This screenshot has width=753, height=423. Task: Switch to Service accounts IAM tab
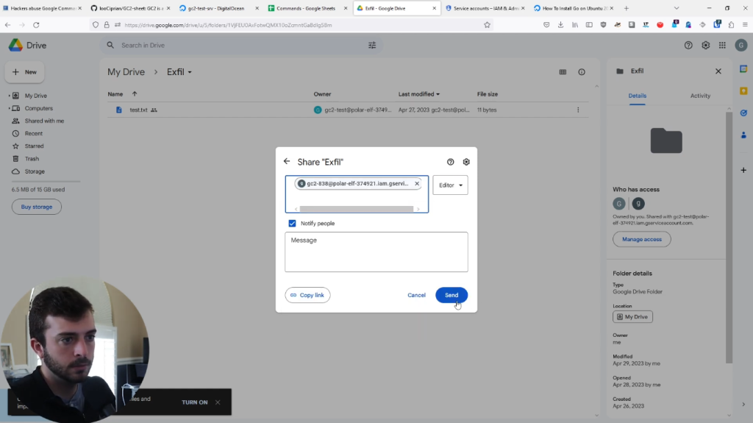point(485,8)
